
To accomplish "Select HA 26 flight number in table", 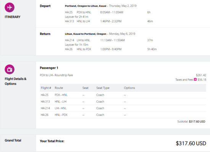I will pyautogui.click(x=45, y=115).
